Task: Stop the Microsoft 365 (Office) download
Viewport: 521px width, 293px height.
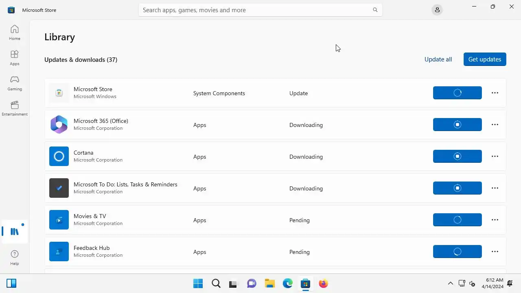Action: [458, 125]
